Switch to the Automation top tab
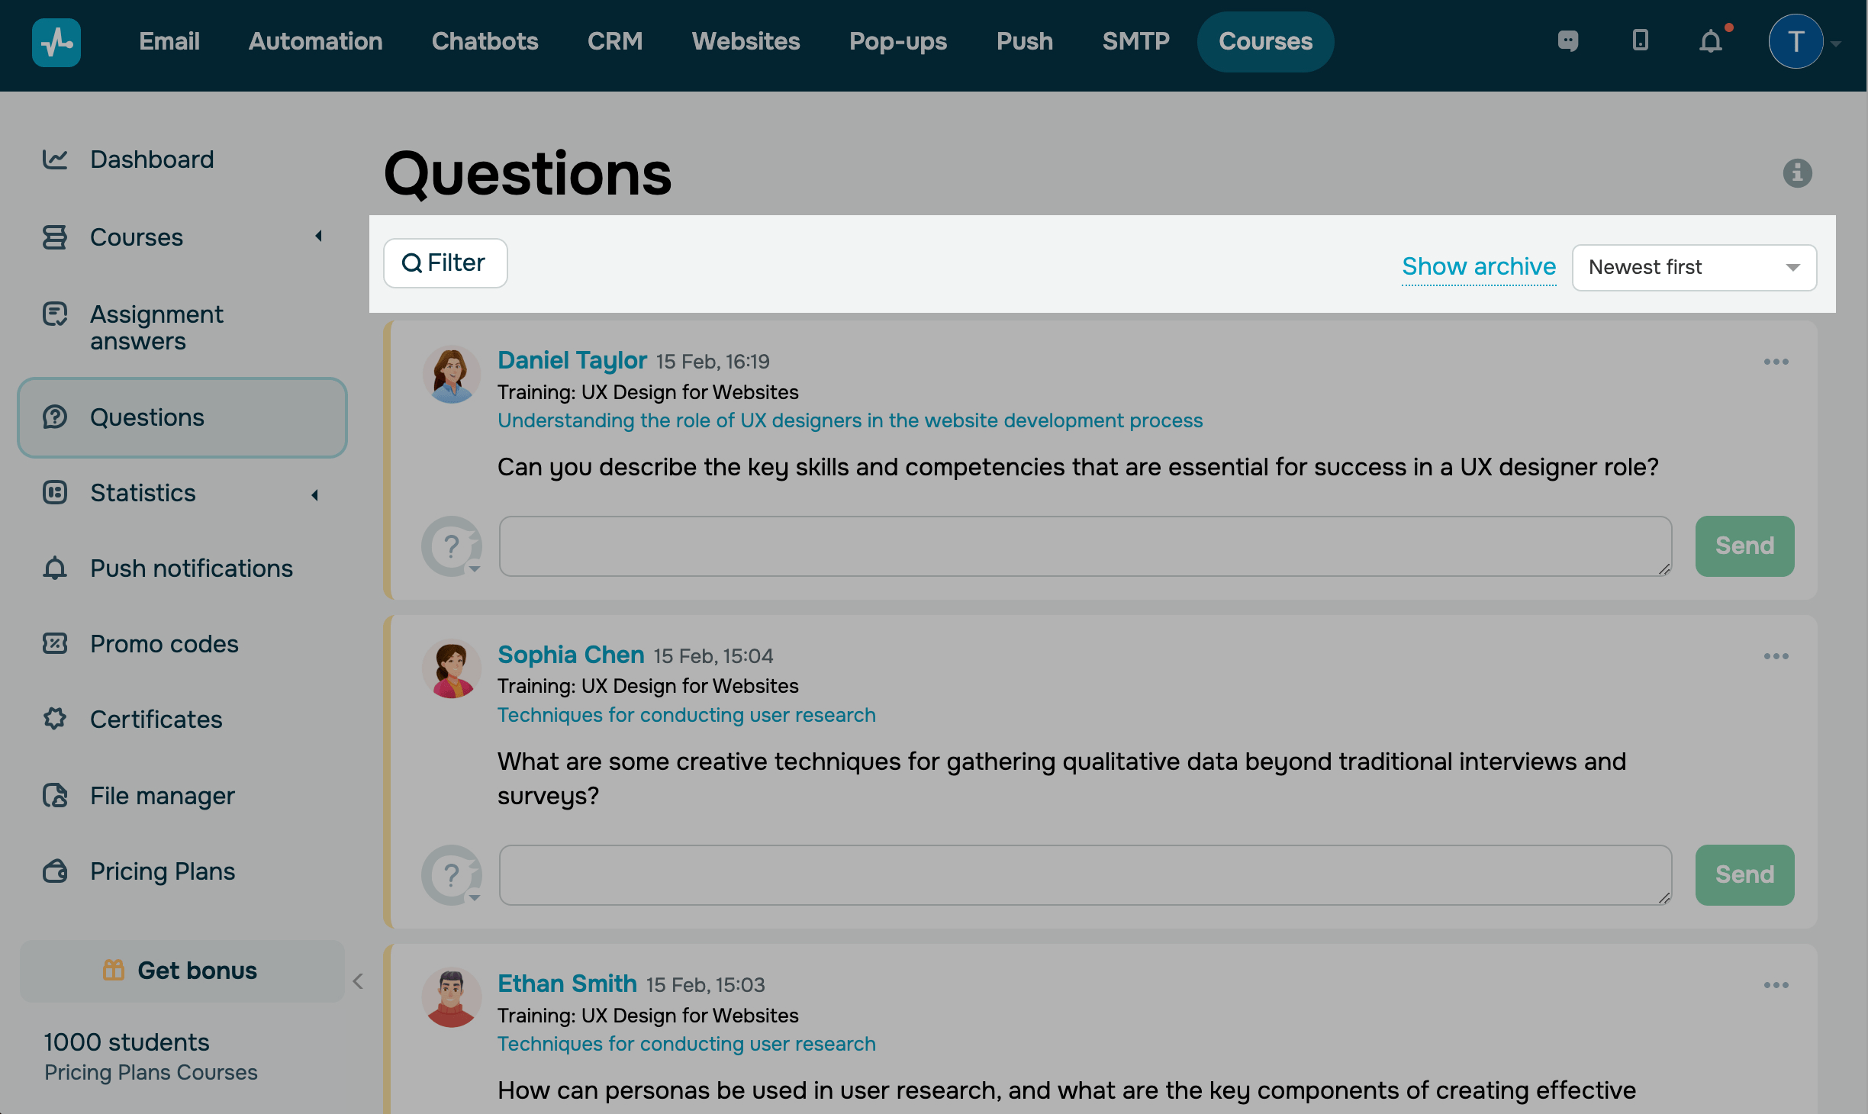This screenshot has height=1114, width=1868. (315, 41)
